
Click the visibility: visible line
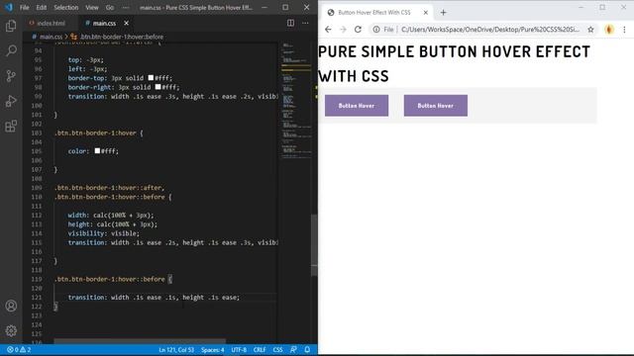pos(103,233)
